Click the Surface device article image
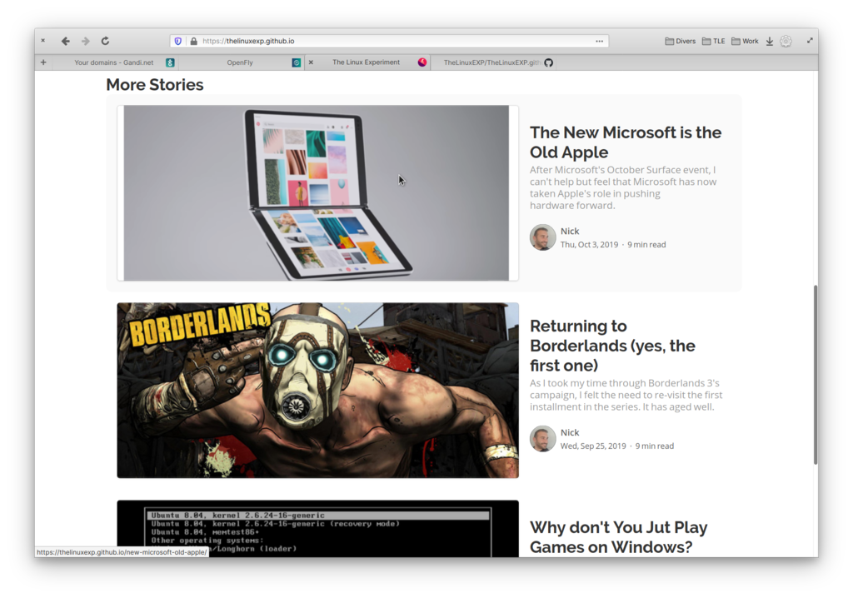The height and width of the screenshot is (598, 853). tap(317, 193)
